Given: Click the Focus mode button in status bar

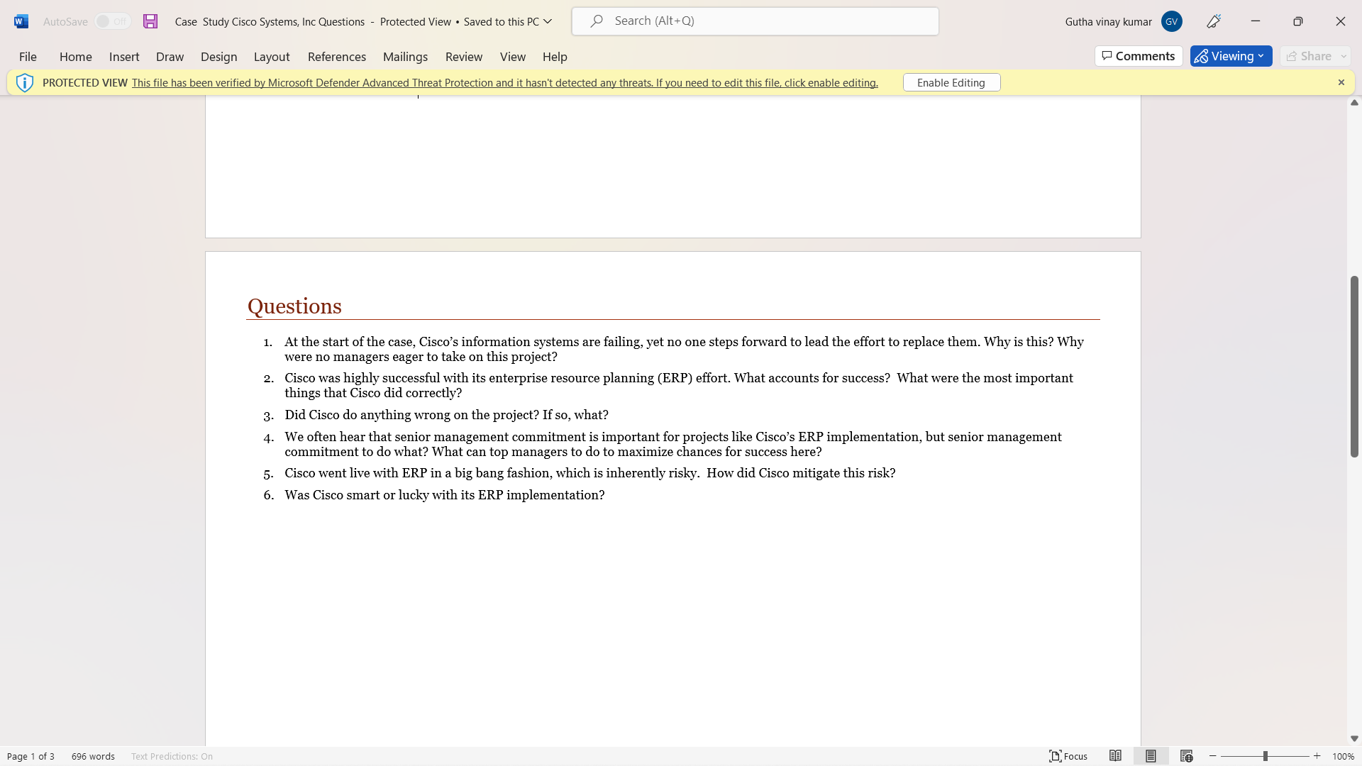Looking at the screenshot, I should [x=1068, y=755].
